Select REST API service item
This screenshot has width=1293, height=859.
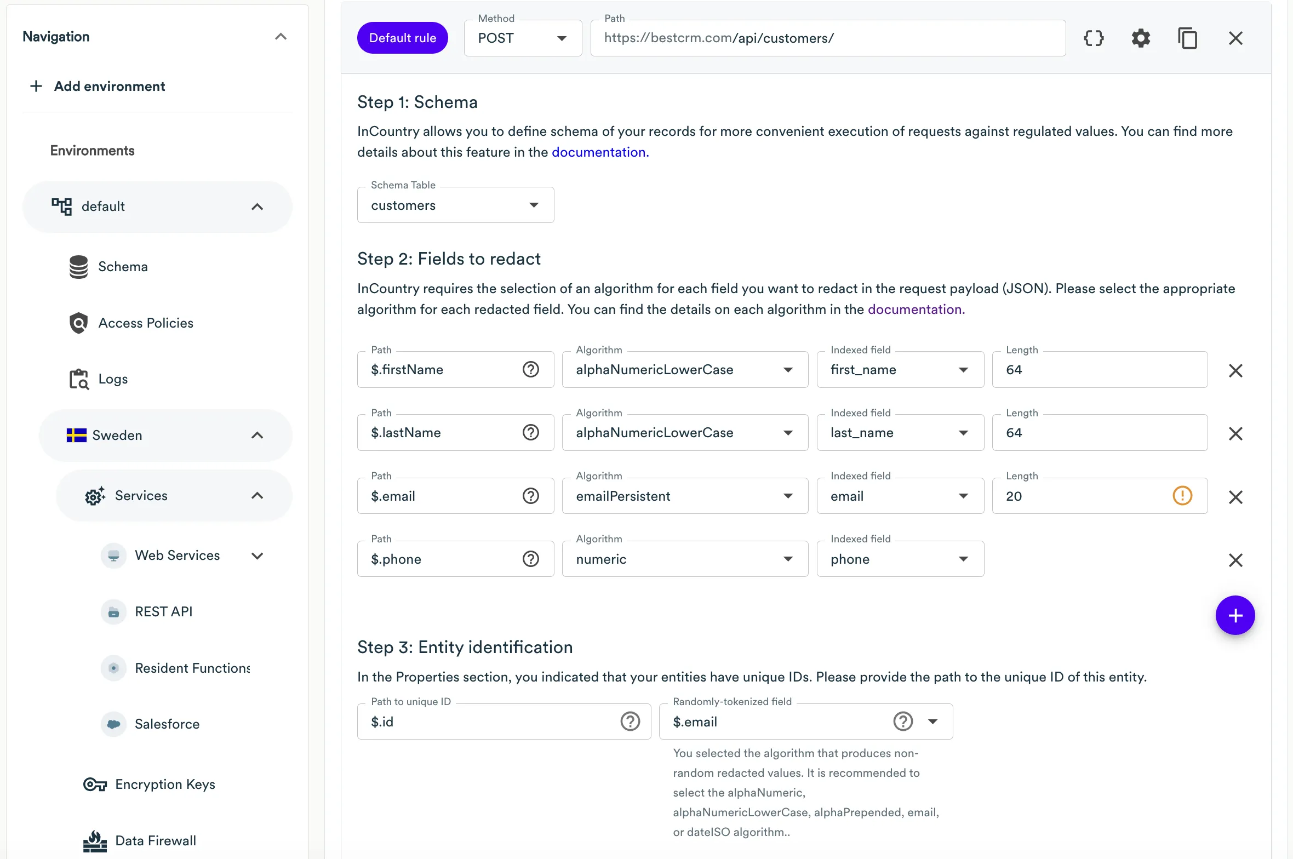click(163, 612)
